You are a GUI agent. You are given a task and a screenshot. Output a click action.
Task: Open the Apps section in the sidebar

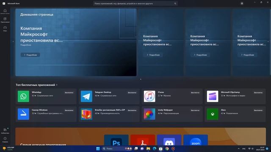pyautogui.click(x=5, y=20)
